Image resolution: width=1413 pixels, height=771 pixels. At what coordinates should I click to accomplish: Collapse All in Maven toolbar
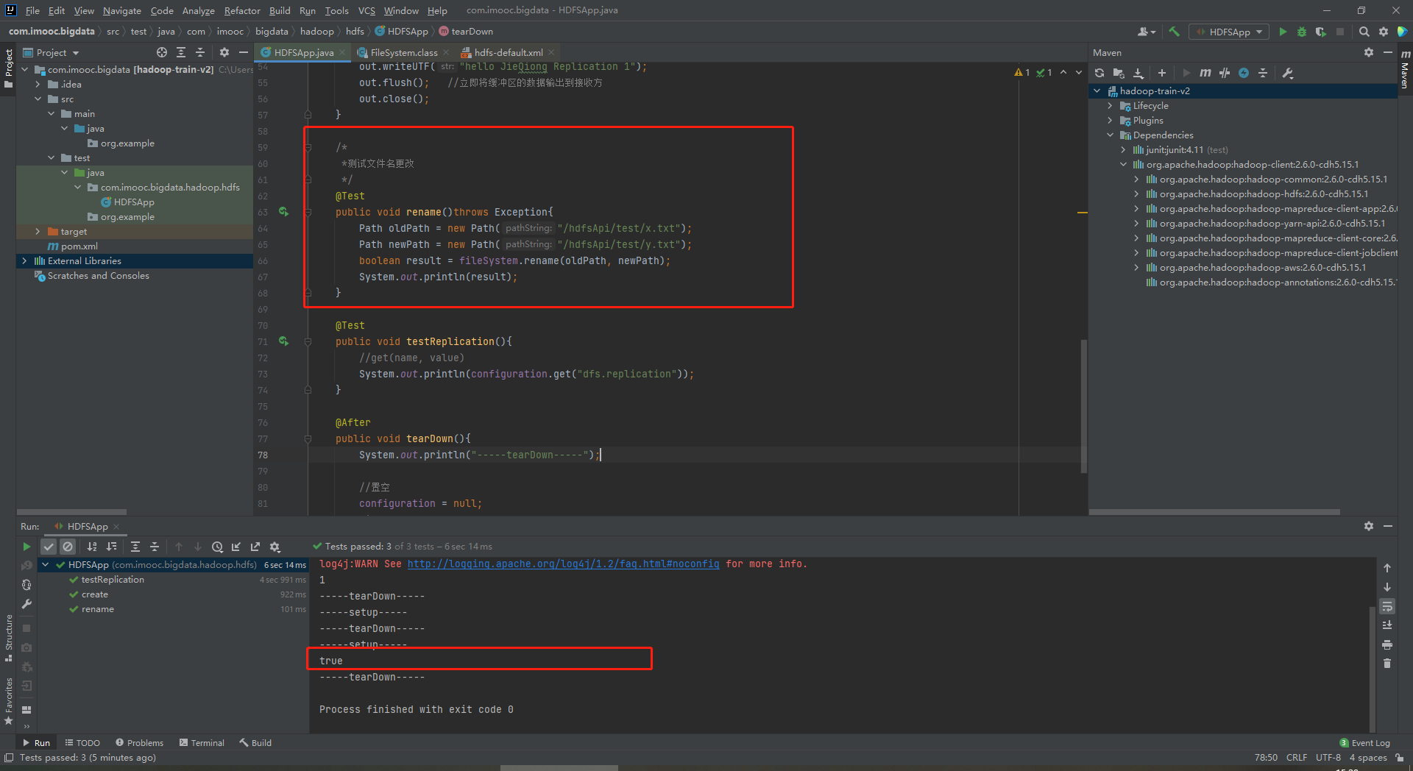[1263, 73]
